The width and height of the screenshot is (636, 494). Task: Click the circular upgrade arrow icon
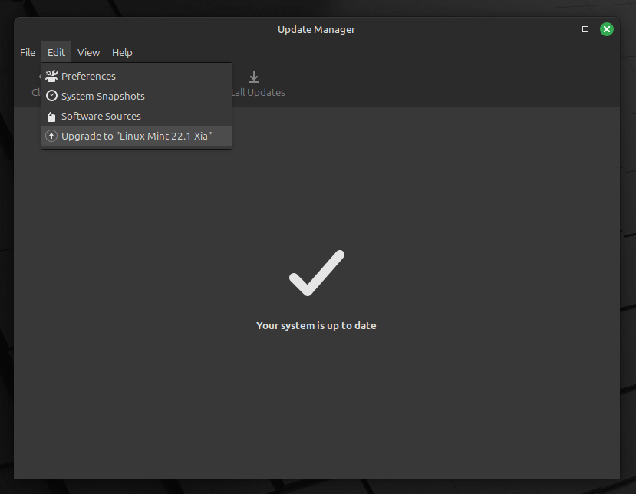pyautogui.click(x=51, y=136)
